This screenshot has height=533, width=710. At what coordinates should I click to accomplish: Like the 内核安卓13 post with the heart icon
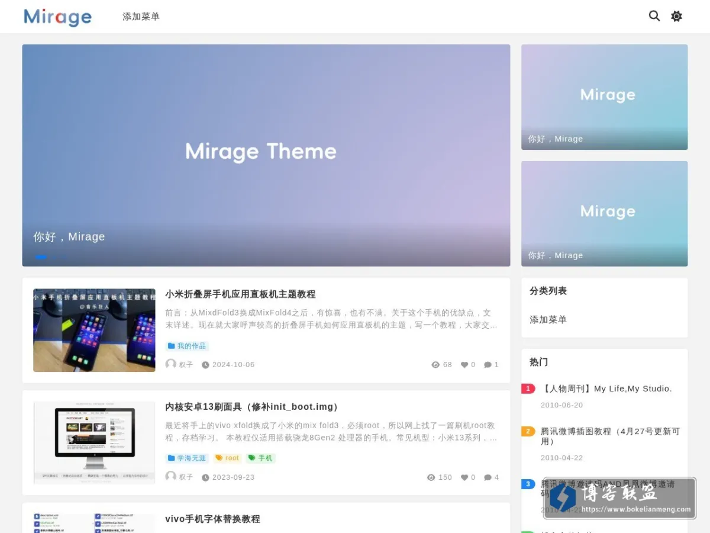click(x=464, y=477)
